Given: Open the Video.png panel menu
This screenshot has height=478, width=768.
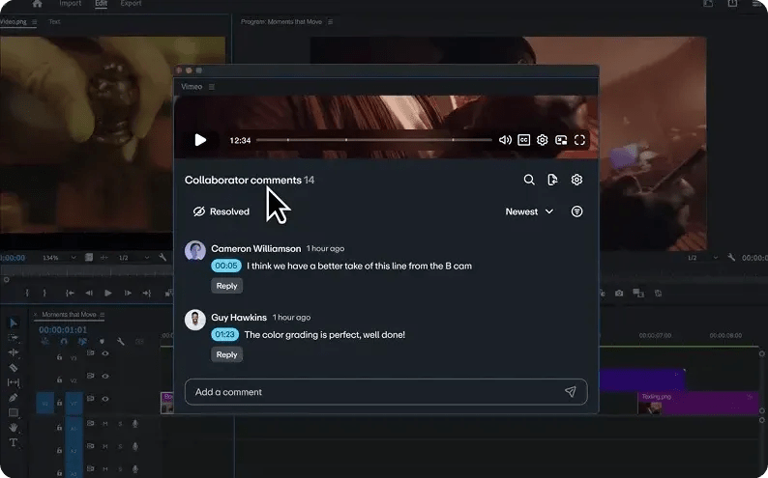Looking at the screenshot, I should point(34,22).
